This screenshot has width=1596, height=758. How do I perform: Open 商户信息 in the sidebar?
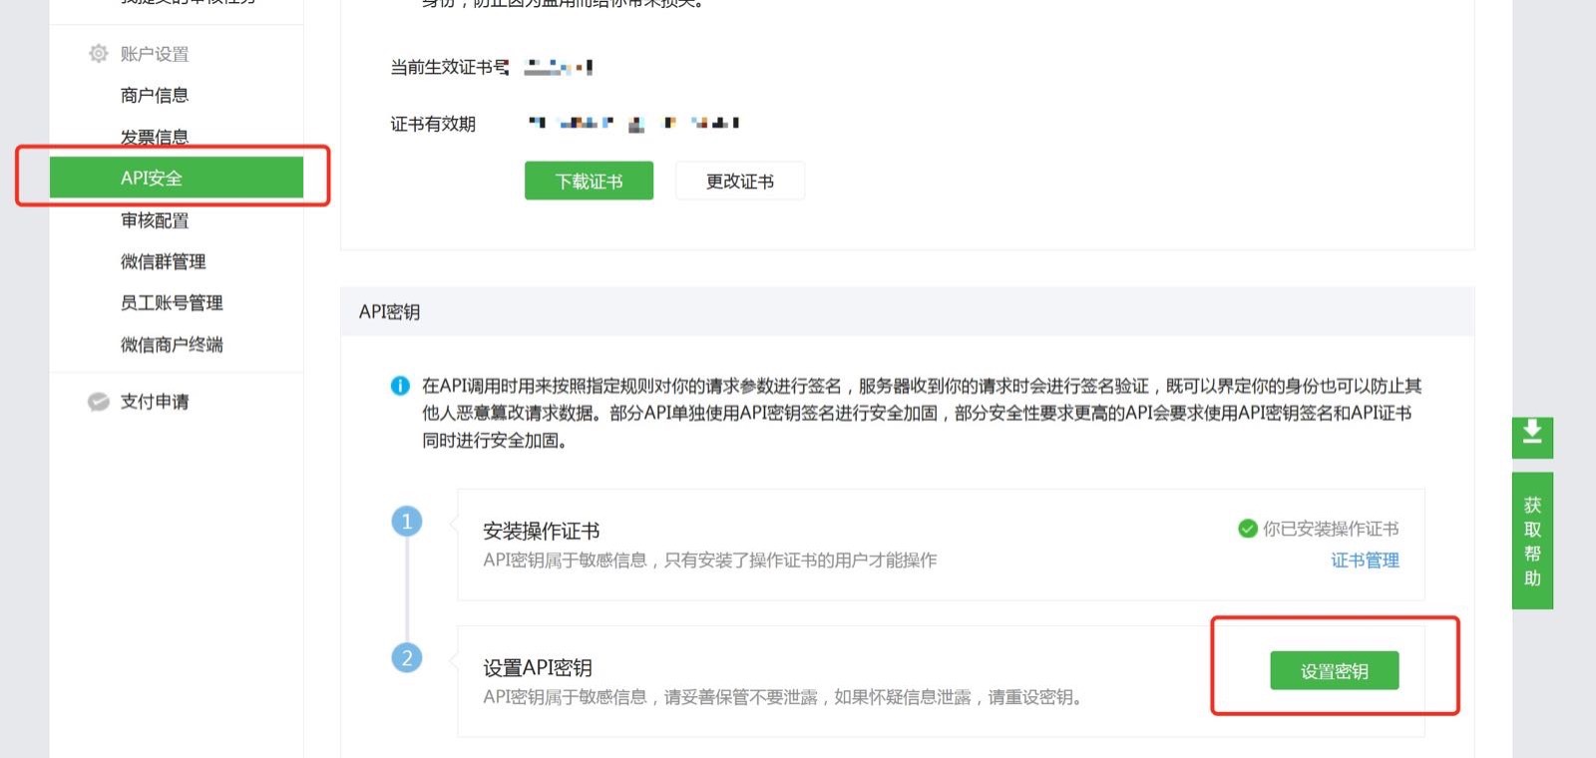155,96
